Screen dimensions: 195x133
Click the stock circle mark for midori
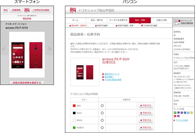click(102, 128)
